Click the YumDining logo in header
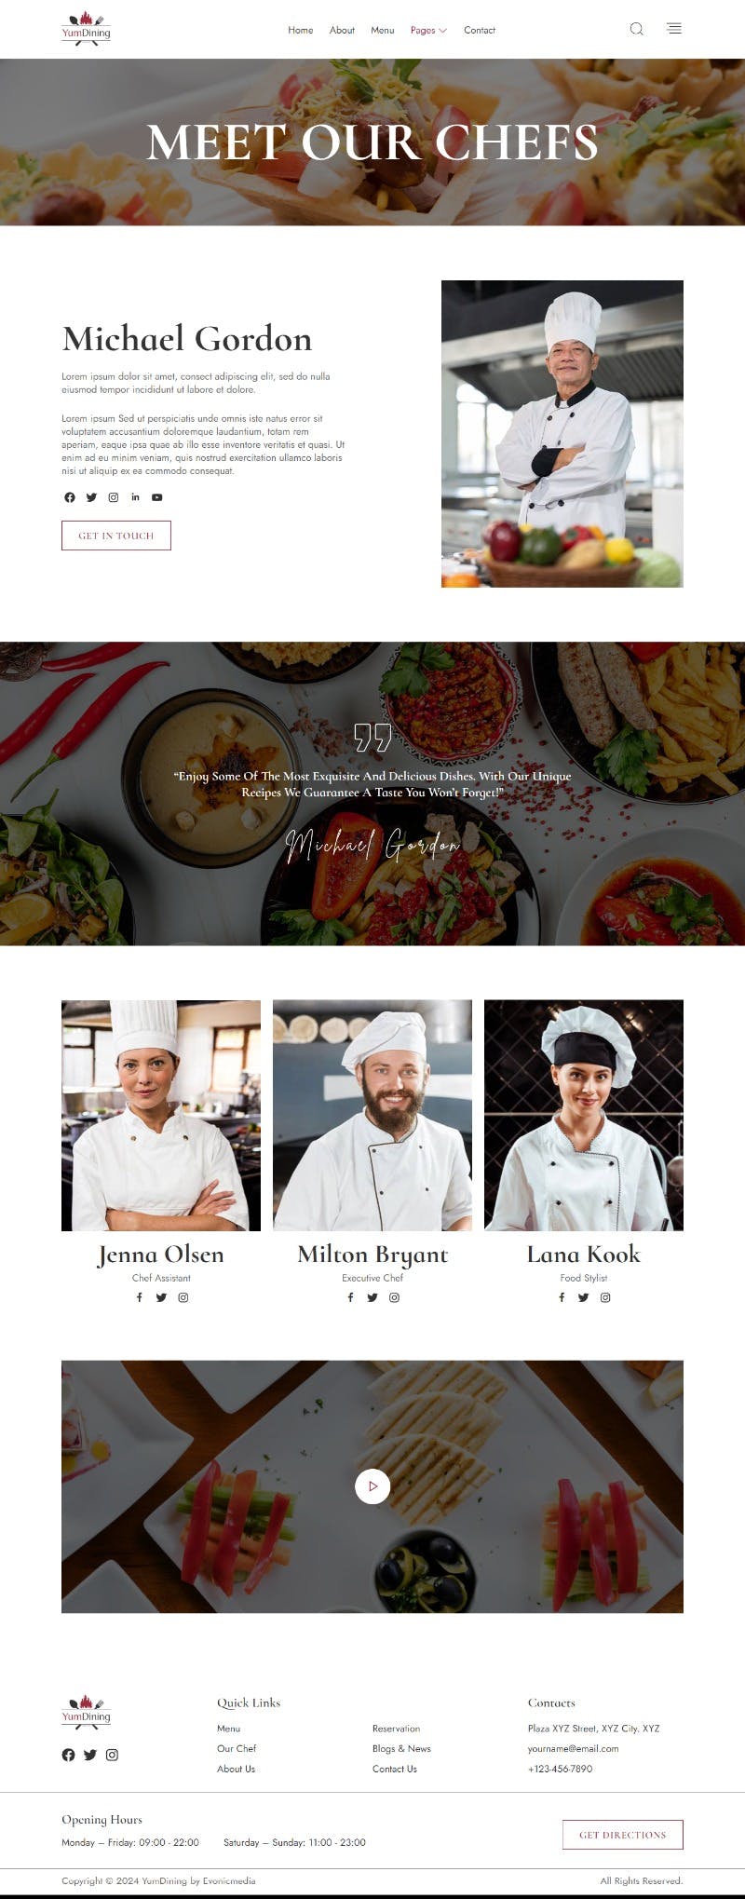745x1899 pixels. pyautogui.click(x=86, y=29)
